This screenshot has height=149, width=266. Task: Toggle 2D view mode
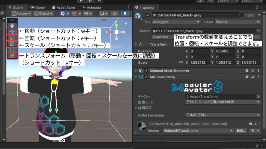pos(115,14)
